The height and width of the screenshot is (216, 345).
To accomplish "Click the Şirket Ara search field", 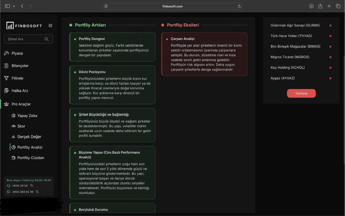I will [28, 39].
